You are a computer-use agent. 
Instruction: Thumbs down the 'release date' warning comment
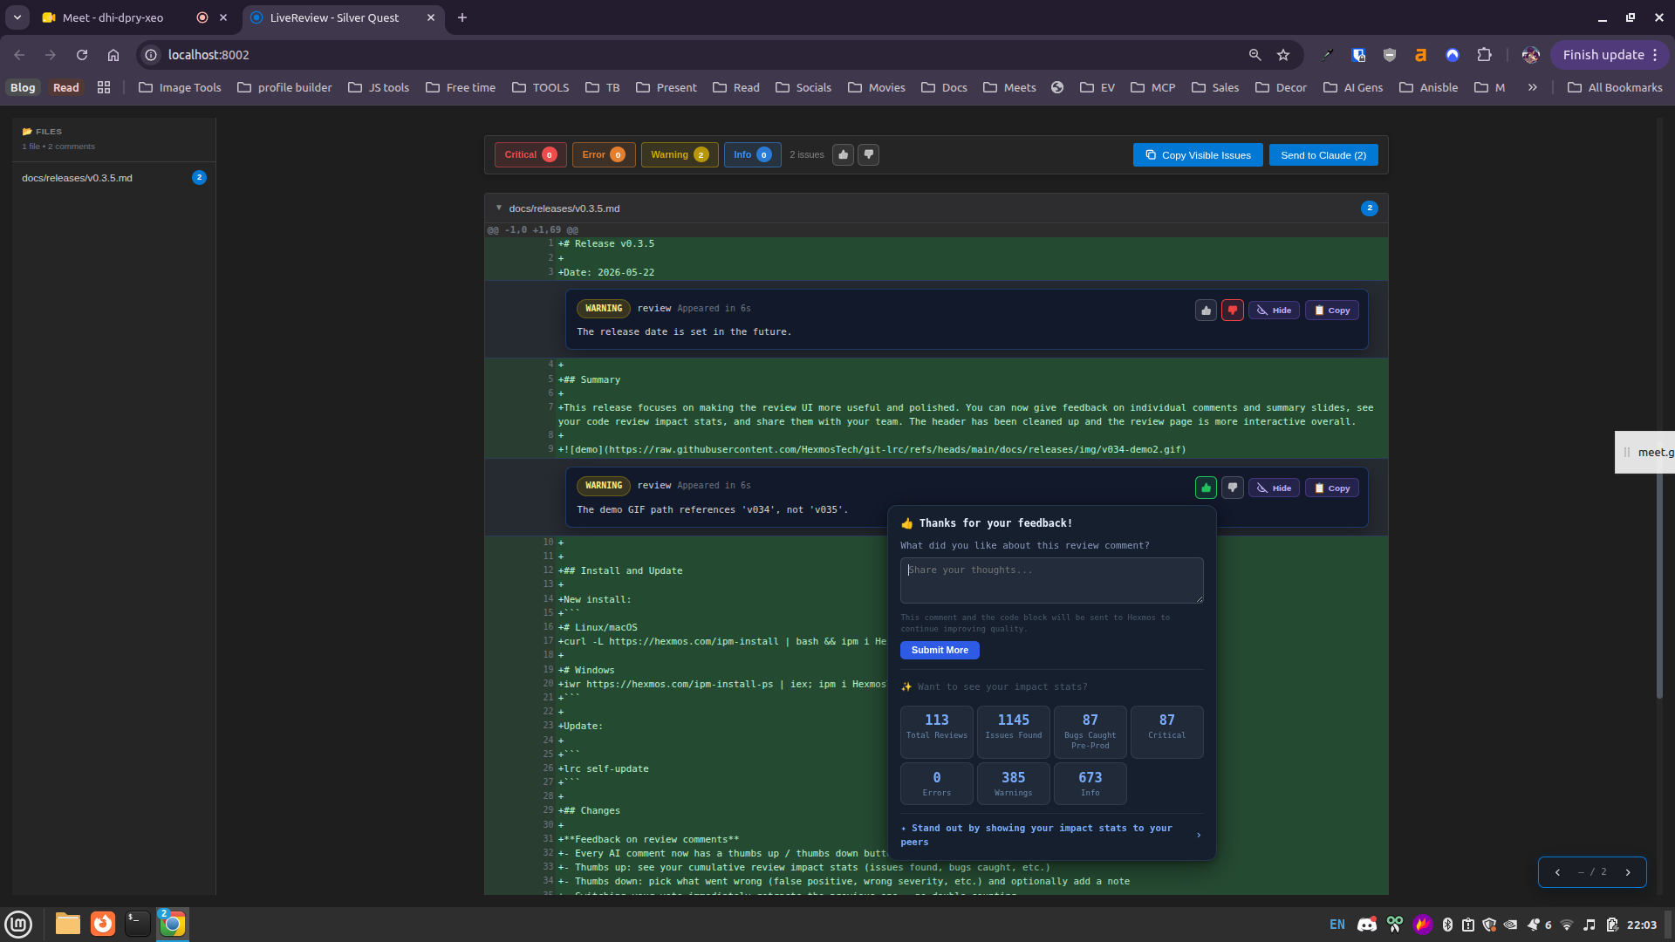[x=1232, y=310]
